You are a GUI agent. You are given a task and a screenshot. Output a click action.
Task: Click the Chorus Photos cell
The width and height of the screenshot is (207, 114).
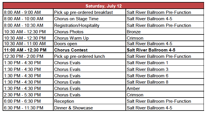tap(89, 32)
